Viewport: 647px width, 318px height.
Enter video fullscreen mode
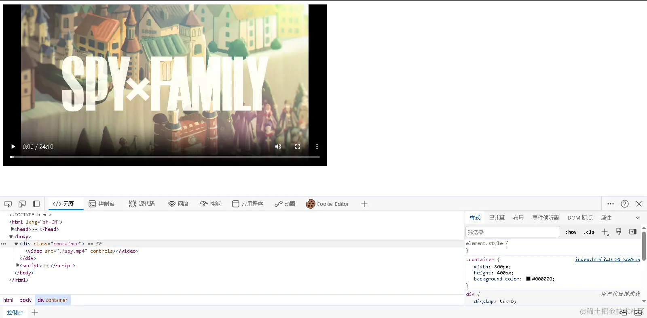pos(298,146)
